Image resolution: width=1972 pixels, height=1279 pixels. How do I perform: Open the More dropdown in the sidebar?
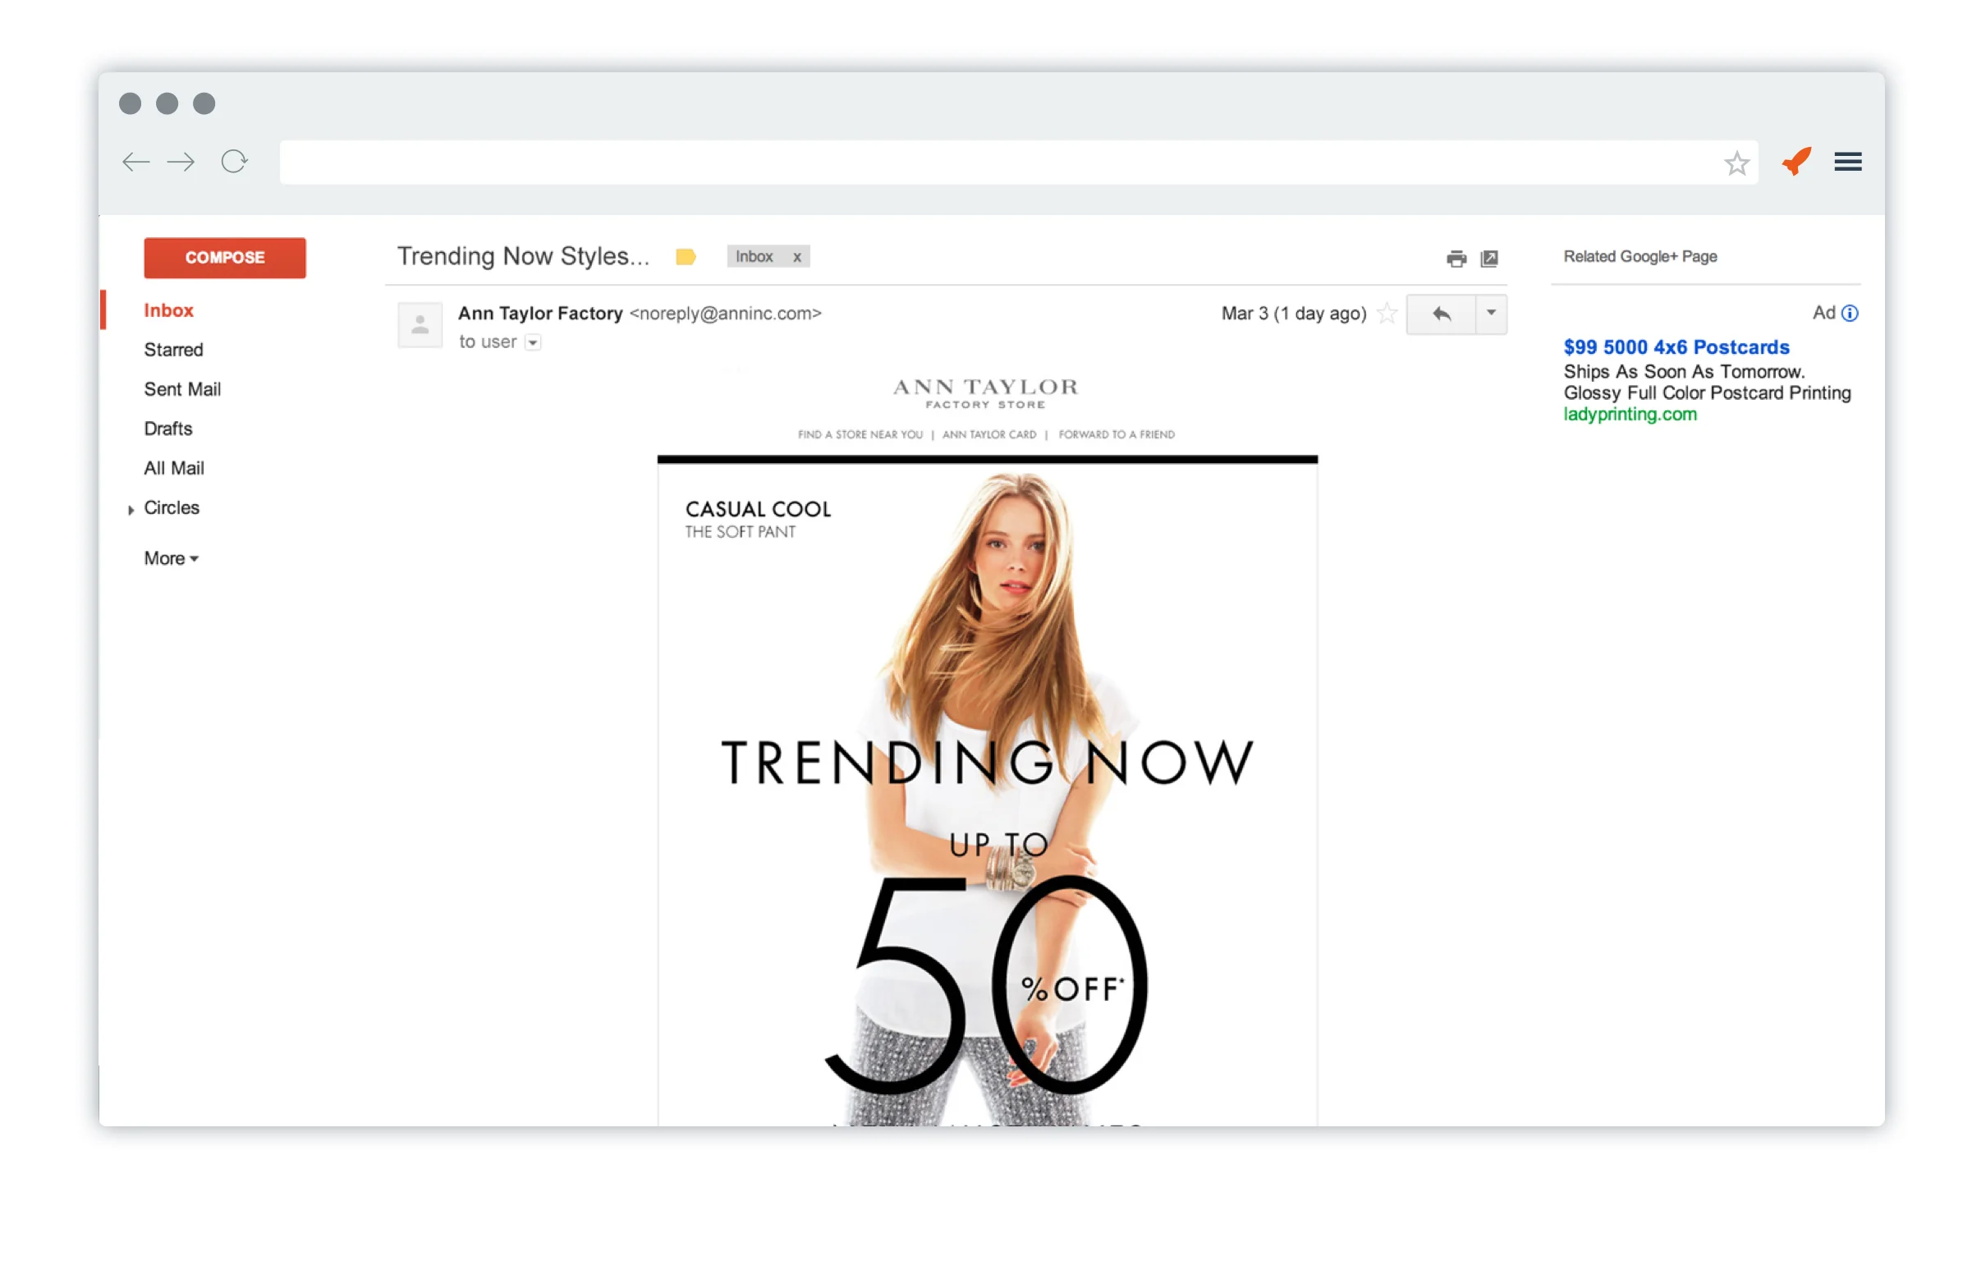(x=172, y=558)
